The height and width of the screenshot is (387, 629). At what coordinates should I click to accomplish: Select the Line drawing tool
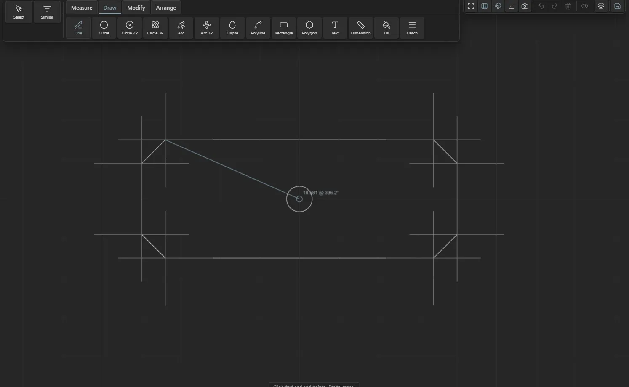[x=78, y=28]
